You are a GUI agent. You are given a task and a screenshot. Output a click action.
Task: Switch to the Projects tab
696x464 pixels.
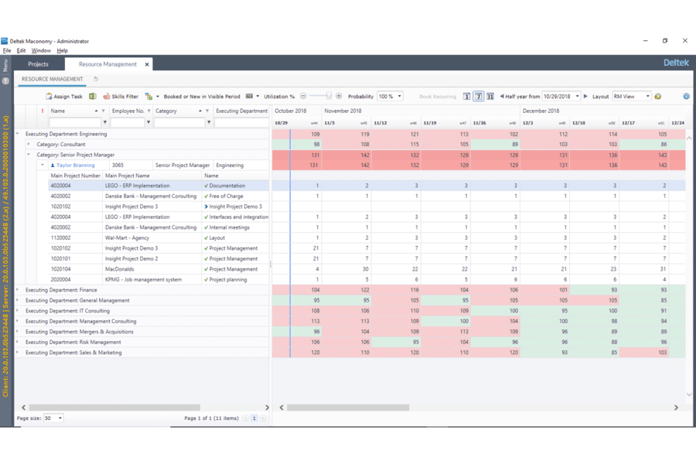point(38,64)
